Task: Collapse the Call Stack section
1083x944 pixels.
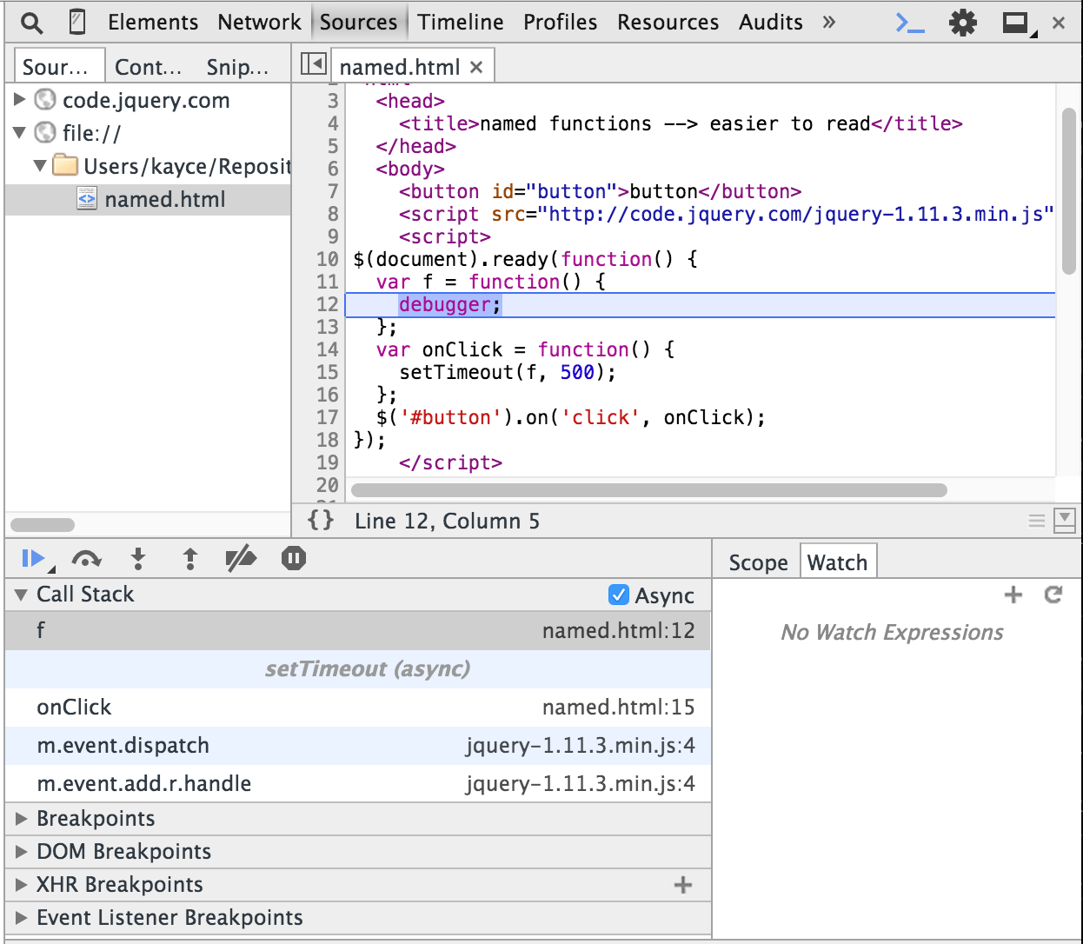Action: point(20,595)
